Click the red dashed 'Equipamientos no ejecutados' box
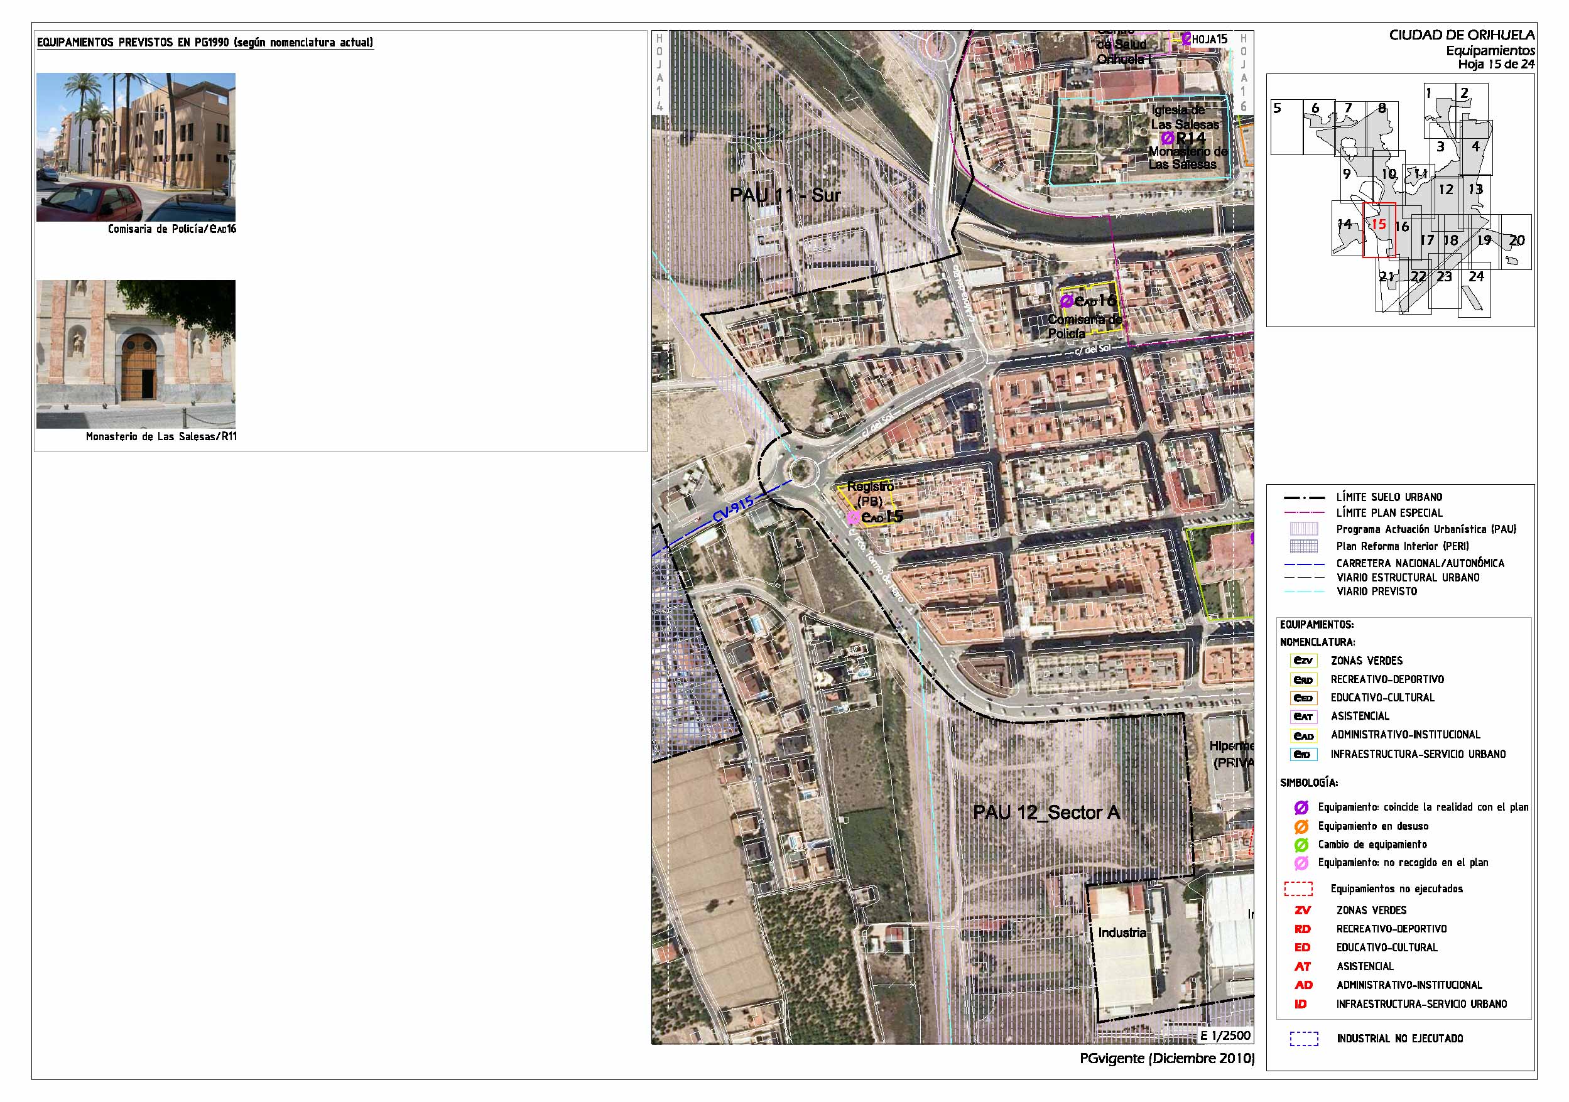 click(1298, 889)
